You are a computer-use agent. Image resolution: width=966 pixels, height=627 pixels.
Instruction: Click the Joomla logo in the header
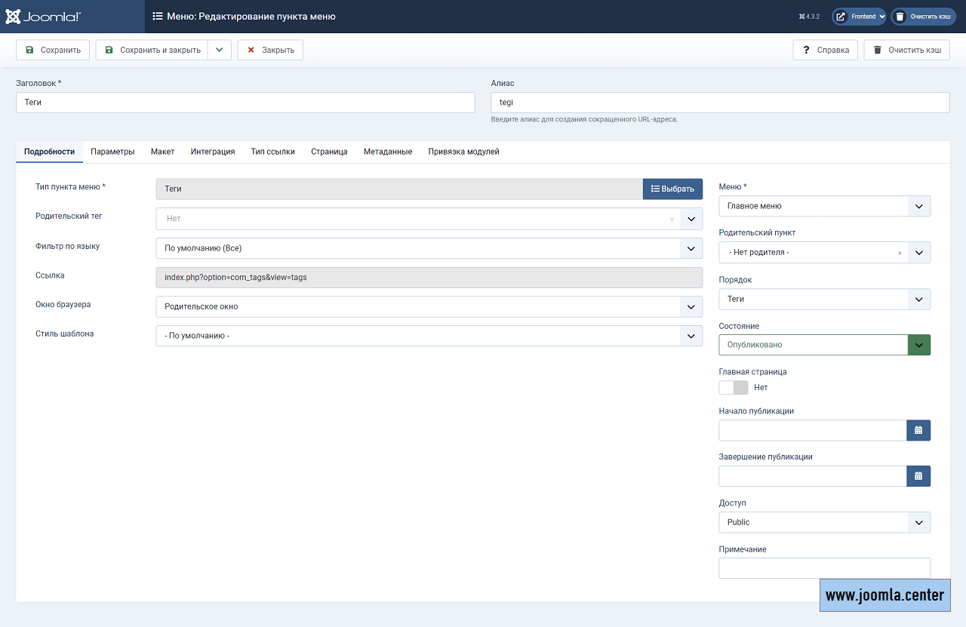coord(43,16)
